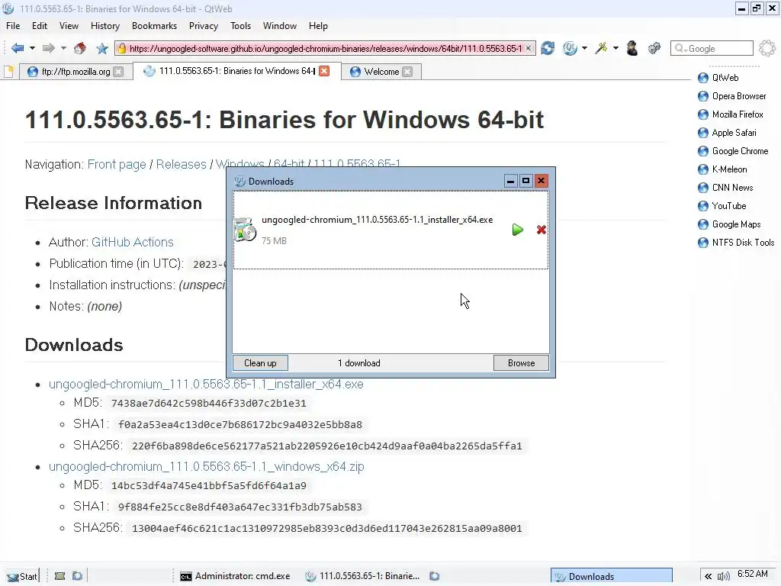The width and height of the screenshot is (781, 586).
Task: Switch to the ftp.mozilla.org tab
Action: click(x=76, y=72)
